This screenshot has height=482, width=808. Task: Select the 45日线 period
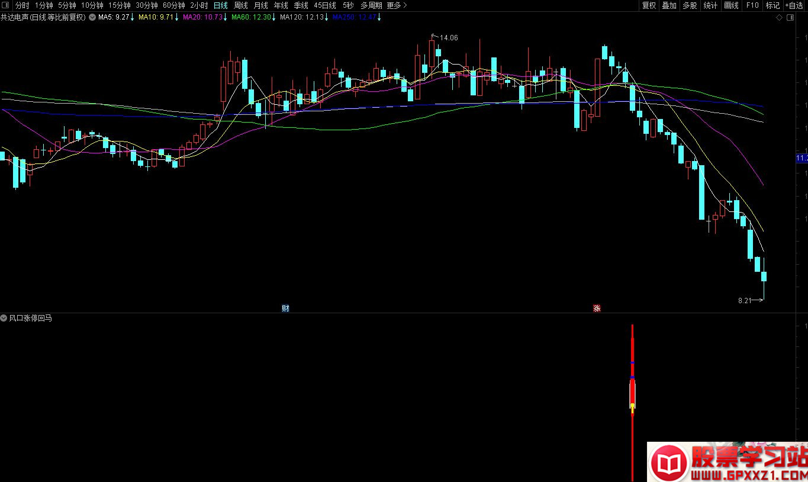point(325,5)
